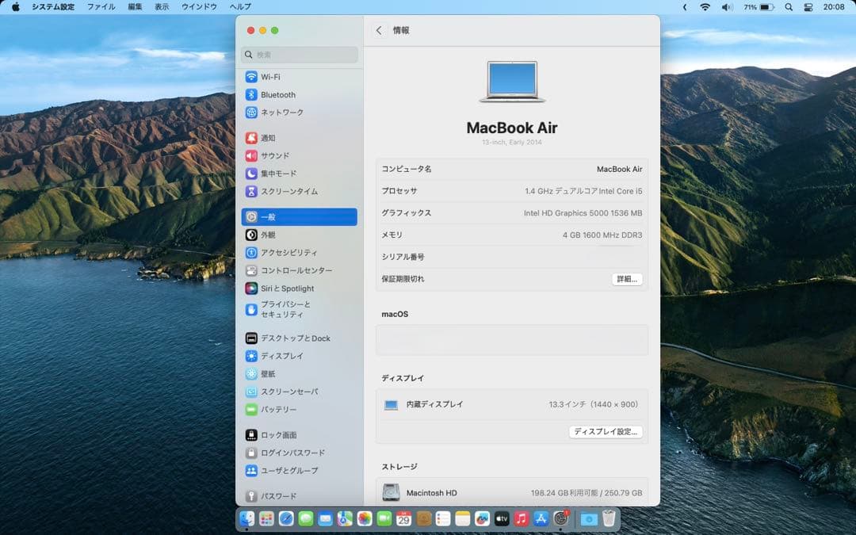The width and height of the screenshot is (856, 535).
Task: Go back using the 情報 back chevron
Action: pos(379,30)
